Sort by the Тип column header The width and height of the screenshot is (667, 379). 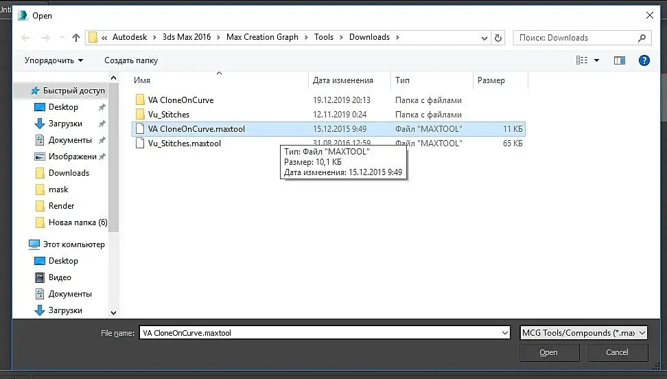[432, 80]
